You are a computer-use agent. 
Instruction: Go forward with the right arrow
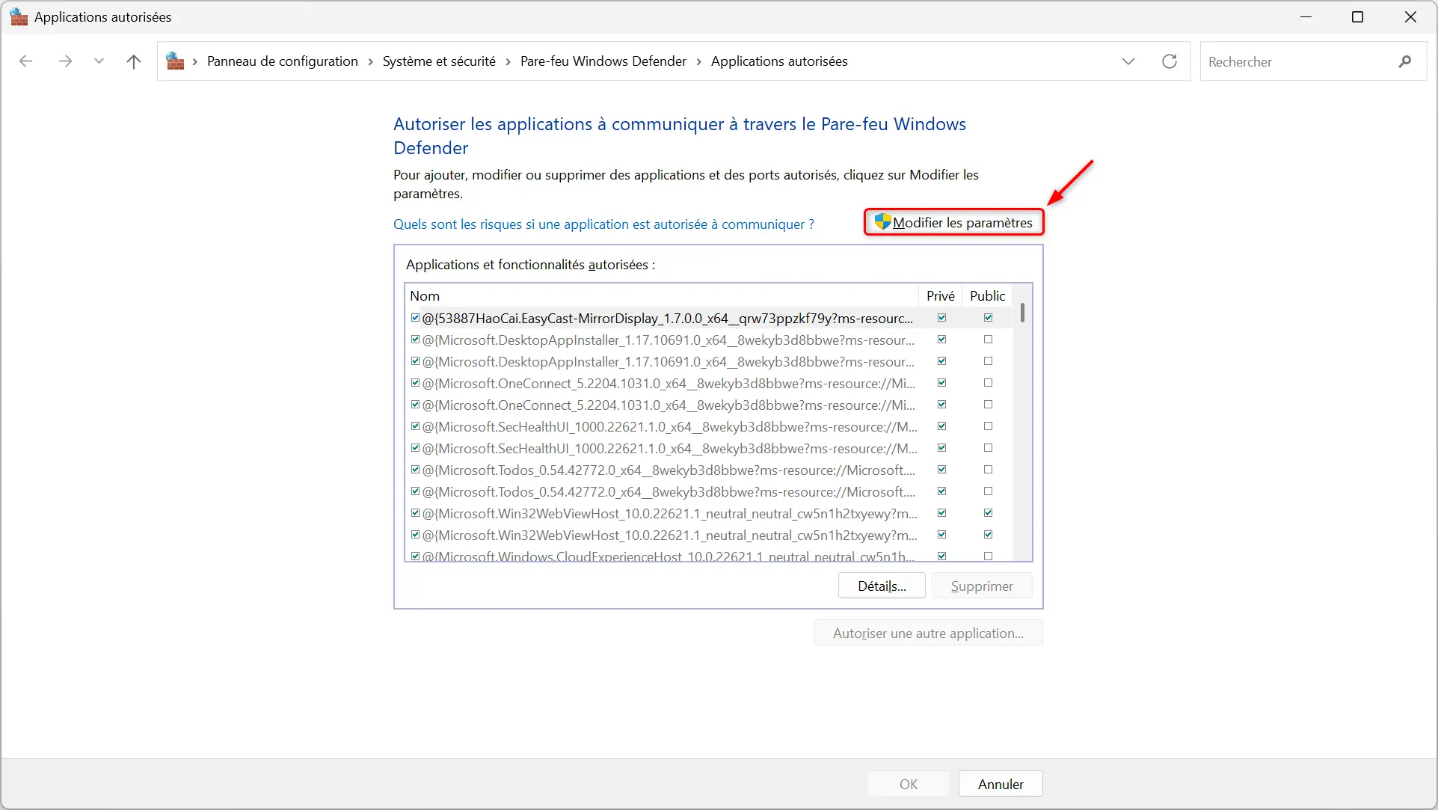tap(65, 61)
